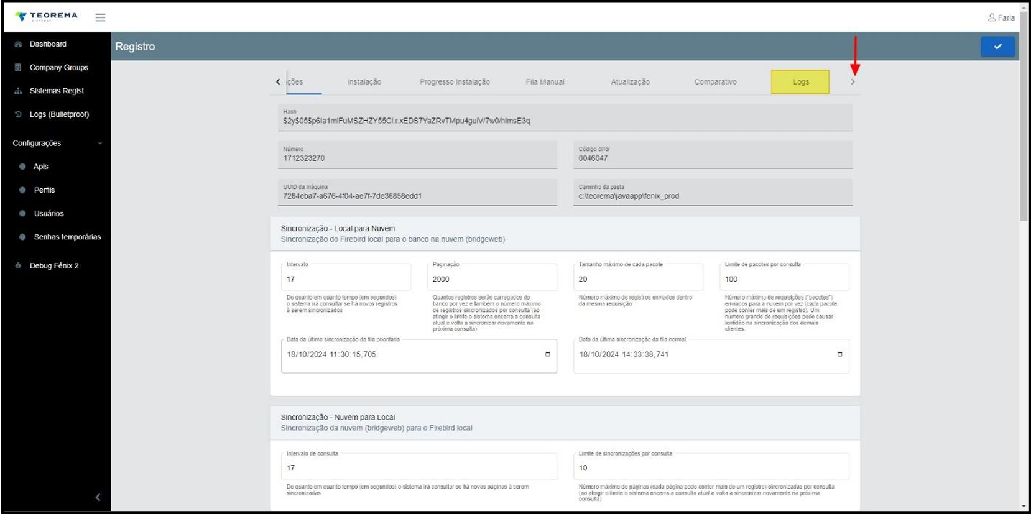This screenshot has height=514, width=1031.
Task: Click the Código clifor field
Action: 713,155
